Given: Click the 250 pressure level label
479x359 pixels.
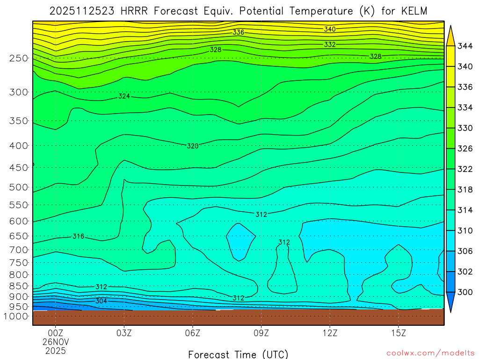Looking at the screenshot, I should click(19, 58).
